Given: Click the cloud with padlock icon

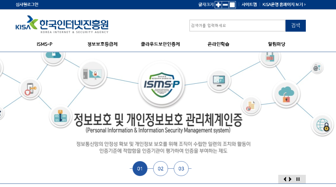Looking at the screenshot, I should (x=286, y=94).
